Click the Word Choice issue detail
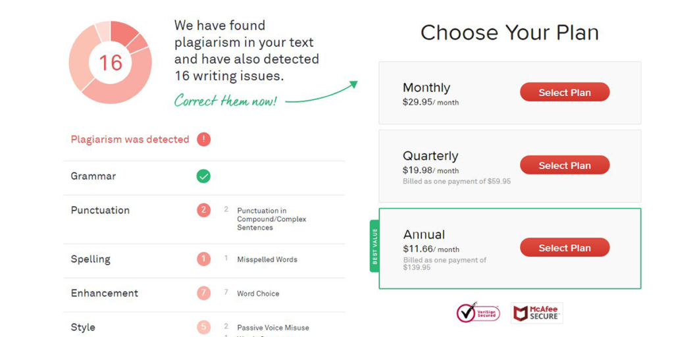This screenshot has width=674, height=337. click(x=258, y=294)
